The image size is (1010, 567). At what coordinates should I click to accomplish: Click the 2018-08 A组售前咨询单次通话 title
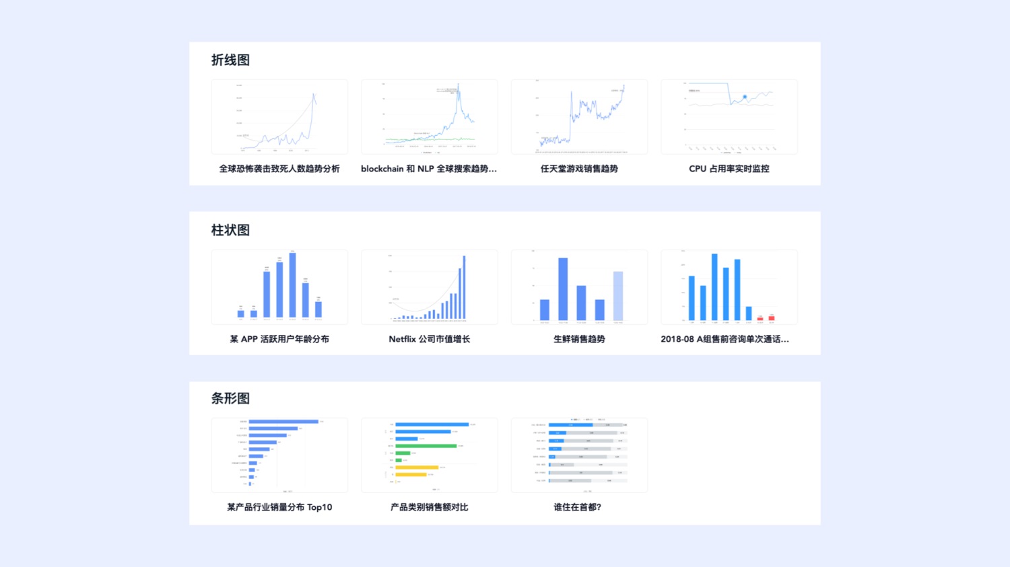tap(725, 339)
